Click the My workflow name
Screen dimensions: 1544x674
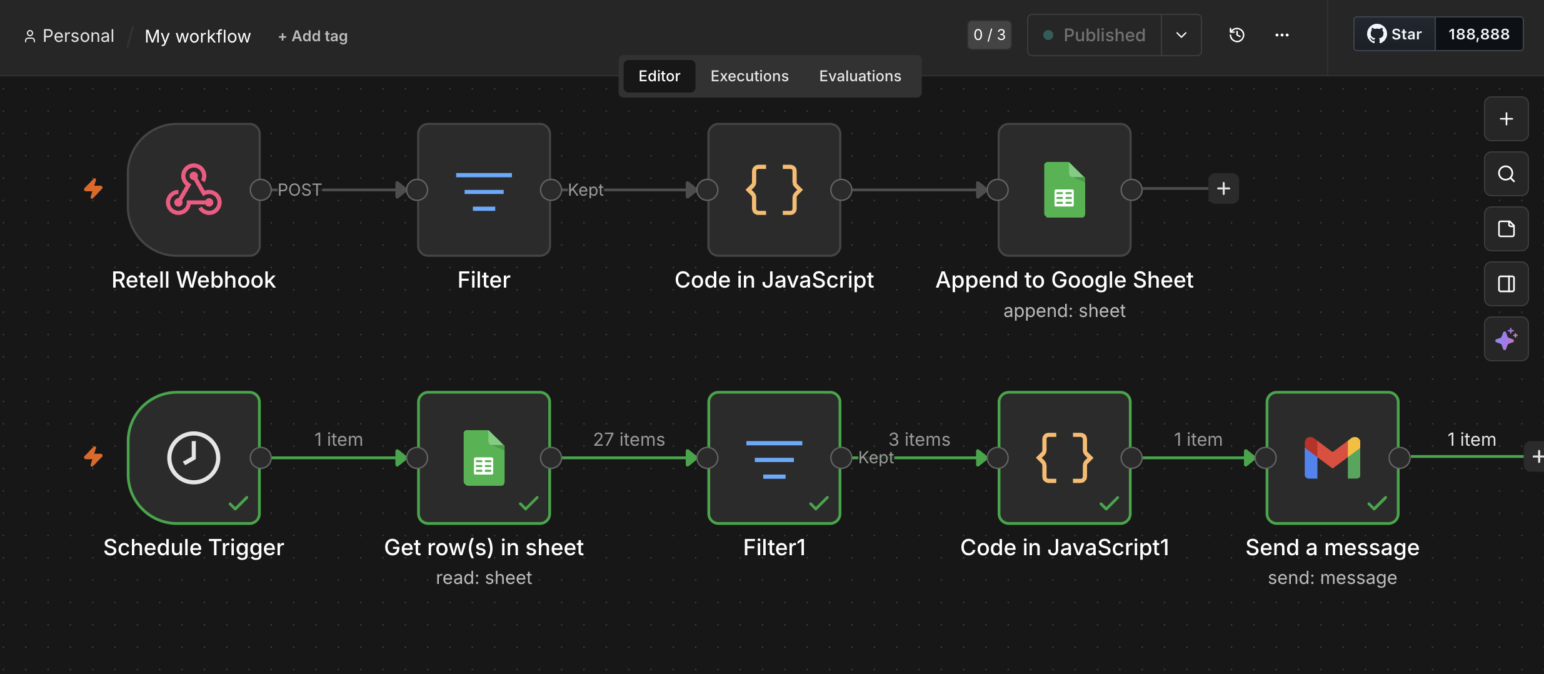pyautogui.click(x=198, y=36)
